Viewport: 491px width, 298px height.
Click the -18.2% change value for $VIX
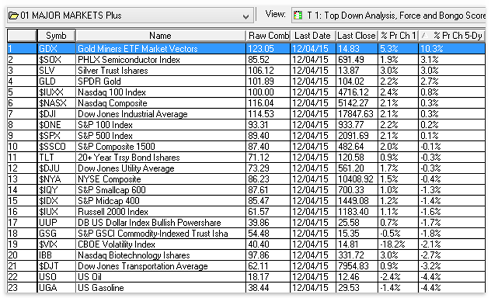[x=393, y=244]
